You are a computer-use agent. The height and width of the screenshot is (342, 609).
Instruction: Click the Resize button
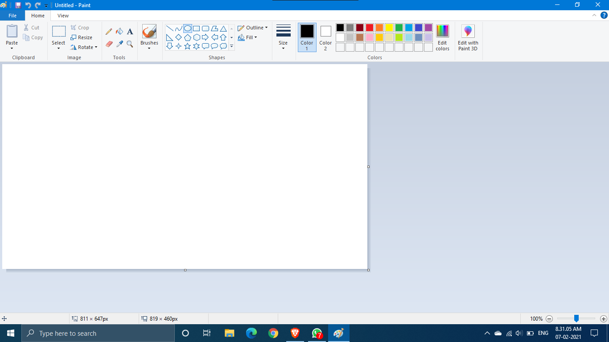(x=82, y=37)
